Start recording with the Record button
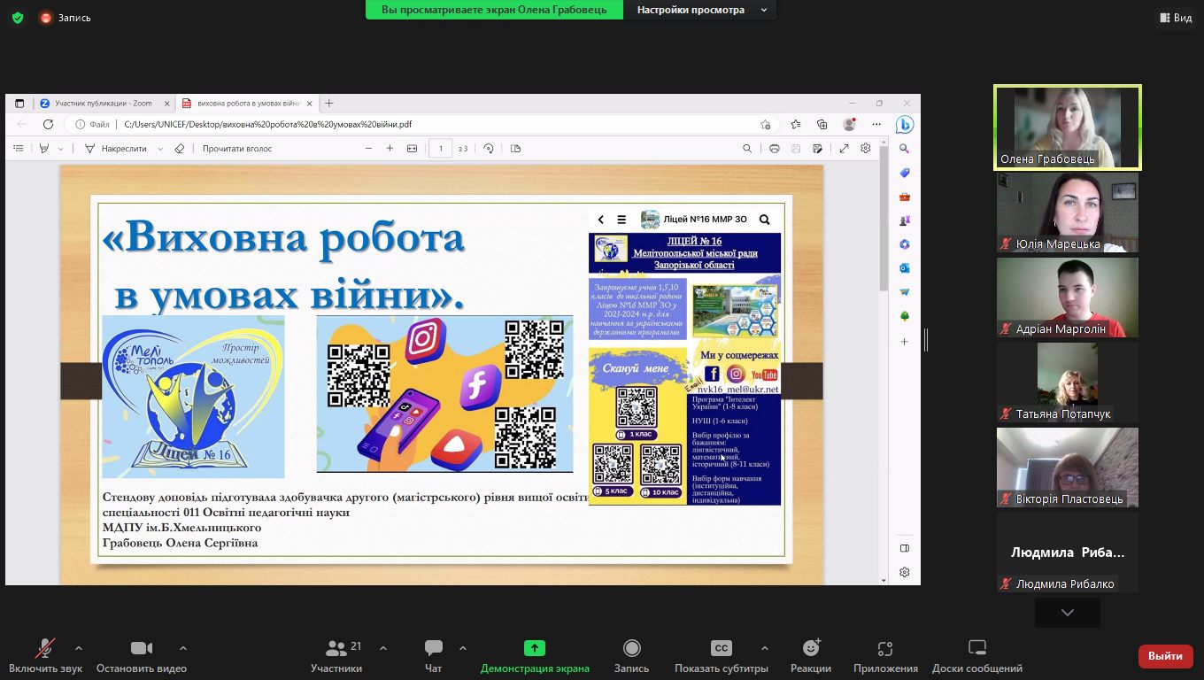Image resolution: width=1204 pixels, height=680 pixels. (x=631, y=655)
